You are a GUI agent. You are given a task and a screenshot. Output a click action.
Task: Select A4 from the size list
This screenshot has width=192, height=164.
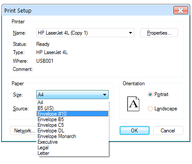[72, 103]
